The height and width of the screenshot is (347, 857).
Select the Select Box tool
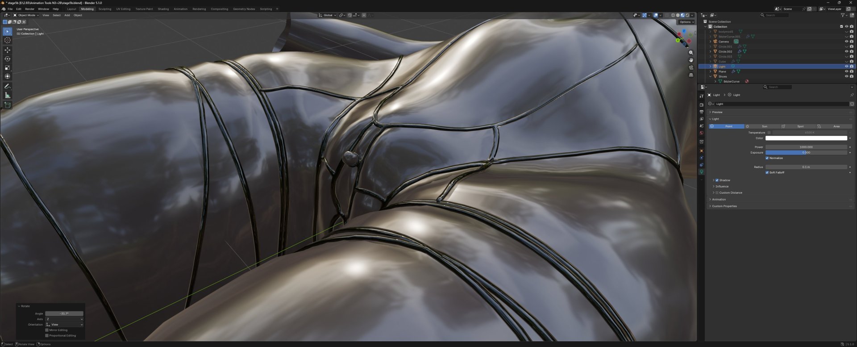[7, 31]
